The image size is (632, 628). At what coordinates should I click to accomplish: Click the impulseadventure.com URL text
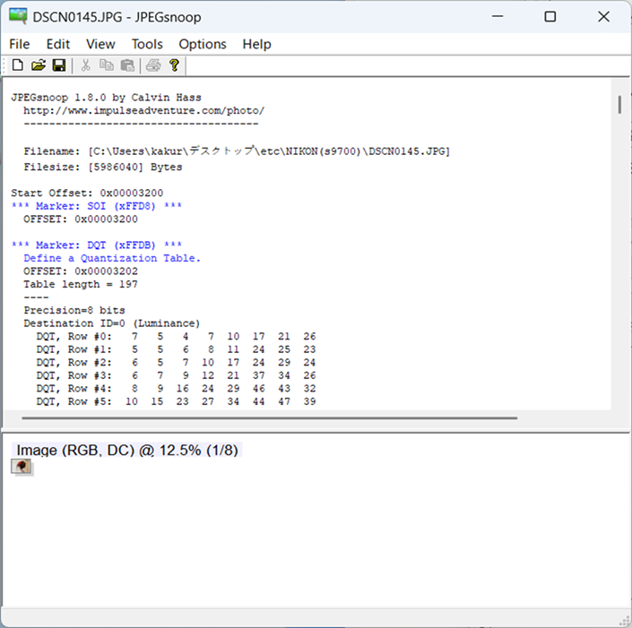(x=143, y=110)
